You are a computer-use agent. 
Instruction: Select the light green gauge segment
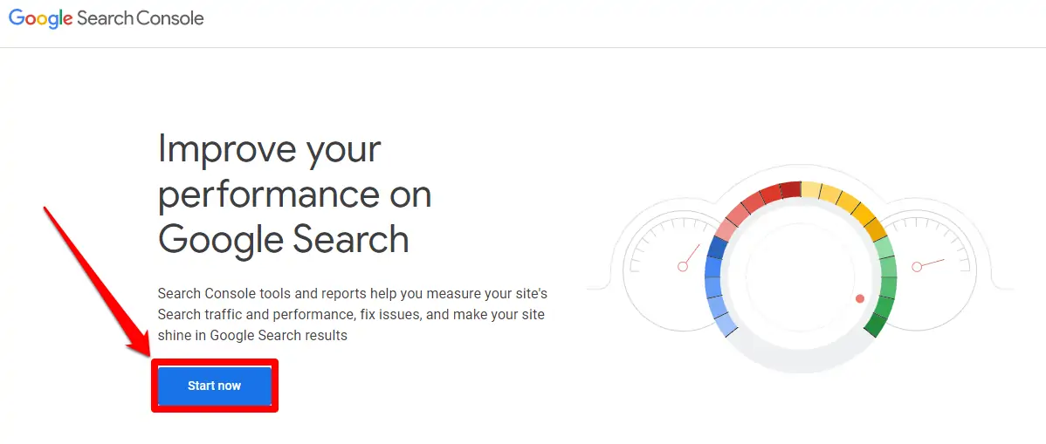click(x=884, y=248)
